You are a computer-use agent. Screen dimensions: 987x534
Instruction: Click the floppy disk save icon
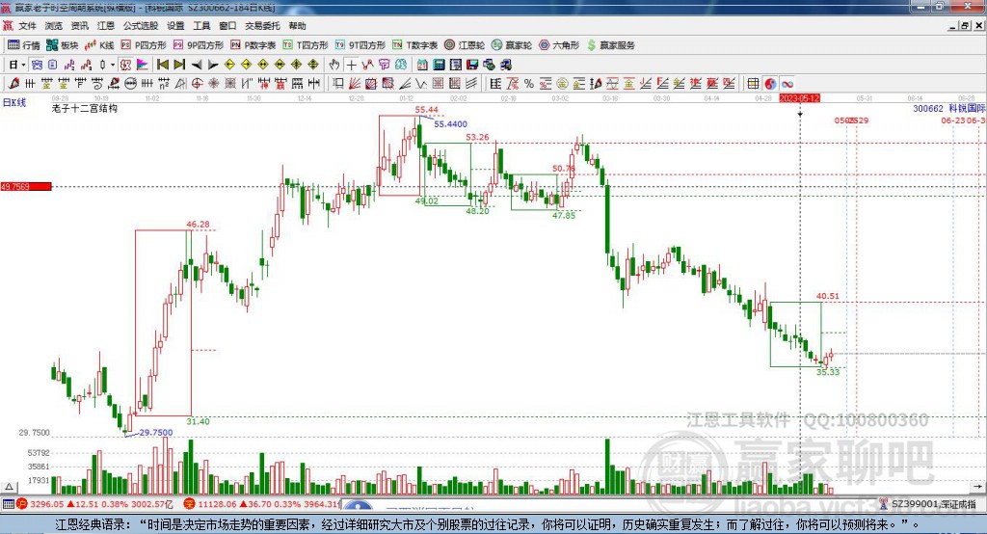point(472,65)
